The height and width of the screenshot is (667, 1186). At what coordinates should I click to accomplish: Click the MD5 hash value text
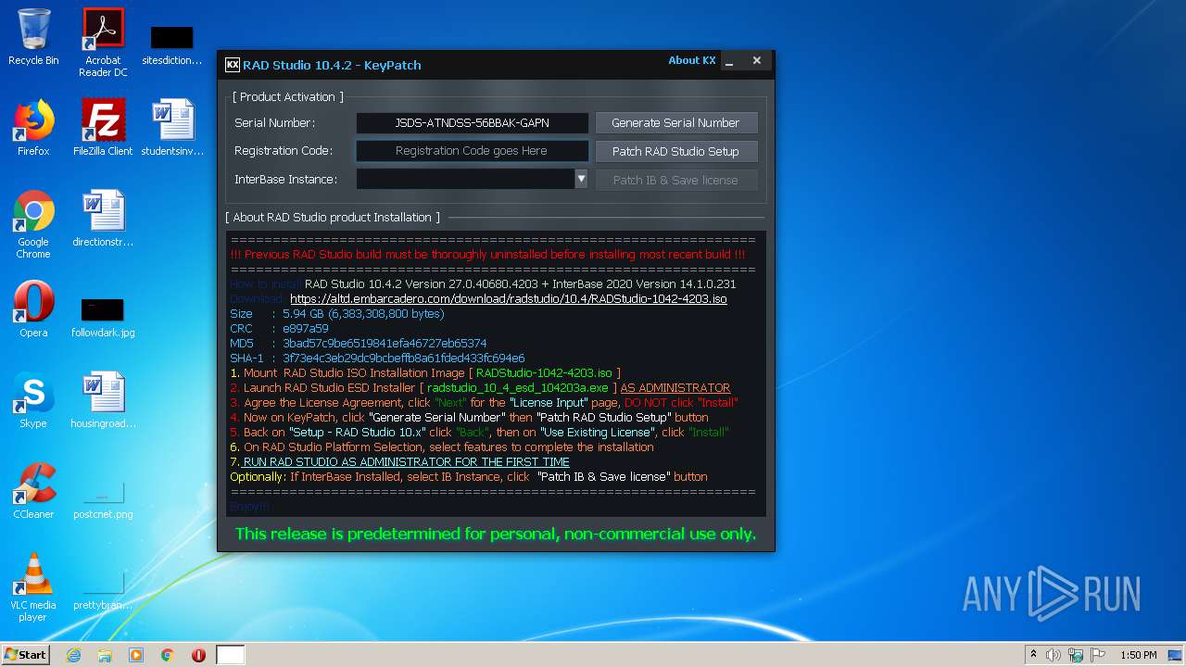click(385, 344)
